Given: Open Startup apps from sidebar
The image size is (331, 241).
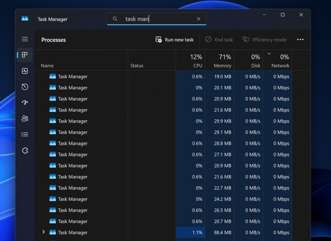Looking at the screenshot, I should 25,102.
